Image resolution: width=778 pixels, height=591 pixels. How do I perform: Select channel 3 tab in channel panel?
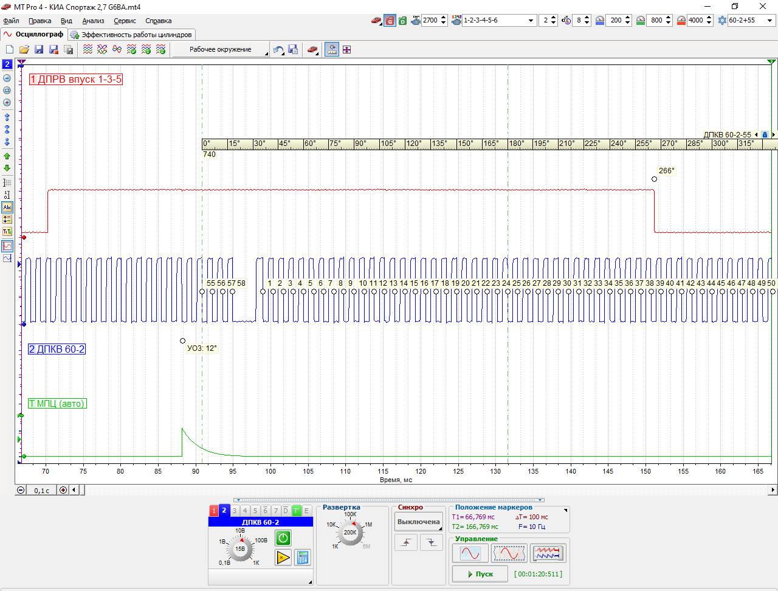(235, 511)
